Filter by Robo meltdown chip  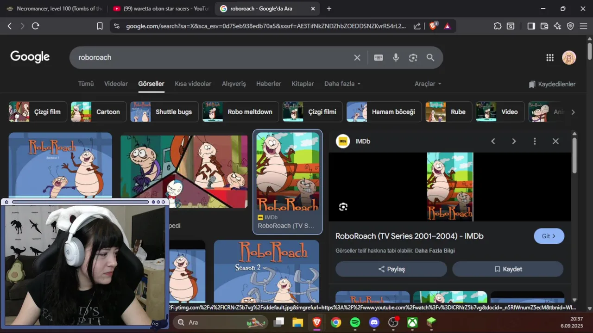[x=240, y=112]
